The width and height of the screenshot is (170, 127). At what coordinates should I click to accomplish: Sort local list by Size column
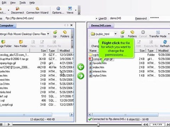[x=39, y=51]
